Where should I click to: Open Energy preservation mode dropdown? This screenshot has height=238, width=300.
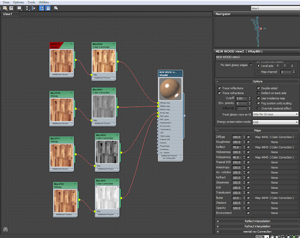point(275,122)
